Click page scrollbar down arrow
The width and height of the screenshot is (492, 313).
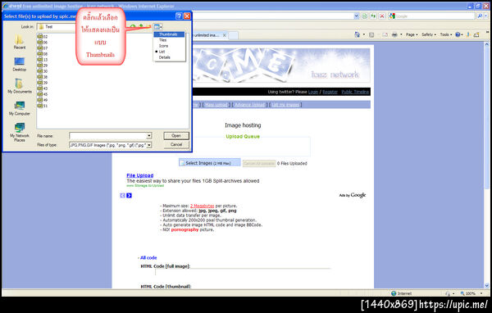pyautogui.click(x=487, y=285)
